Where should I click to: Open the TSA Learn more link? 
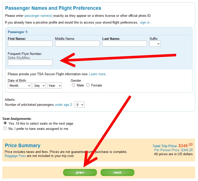[x=98, y=74]
